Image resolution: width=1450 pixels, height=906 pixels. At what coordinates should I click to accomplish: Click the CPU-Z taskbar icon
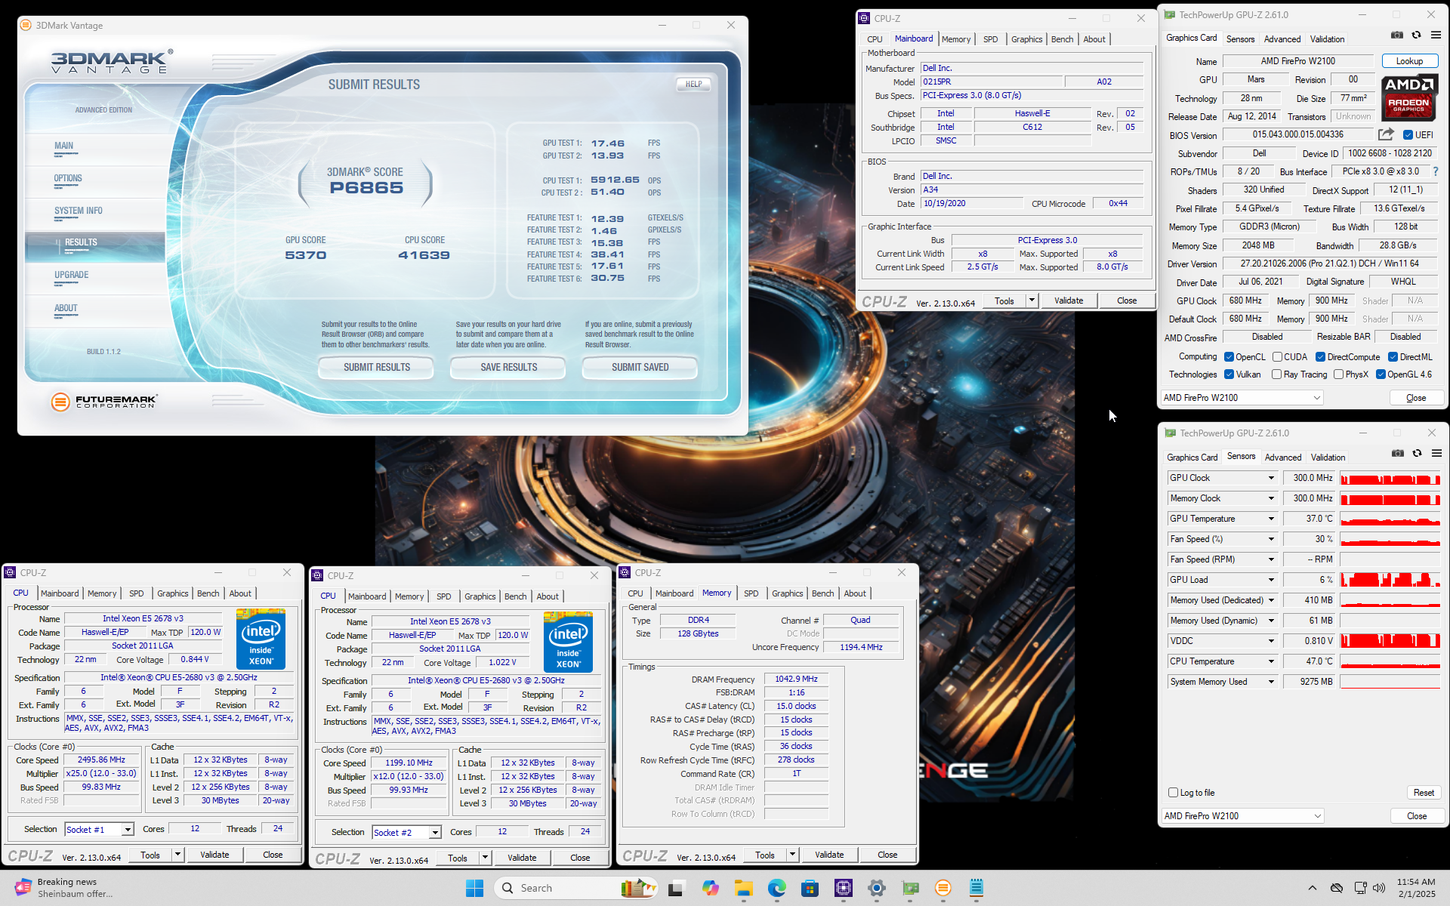point(844,889)
